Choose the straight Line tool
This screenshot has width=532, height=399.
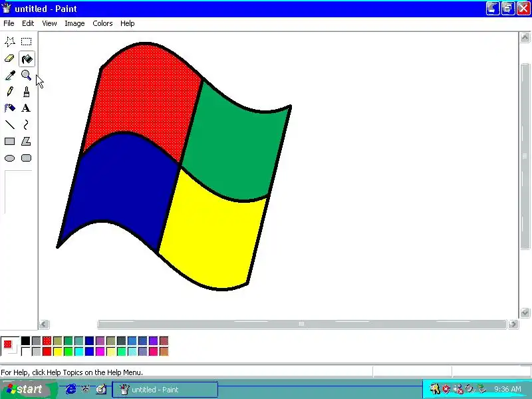coord(9,125)
